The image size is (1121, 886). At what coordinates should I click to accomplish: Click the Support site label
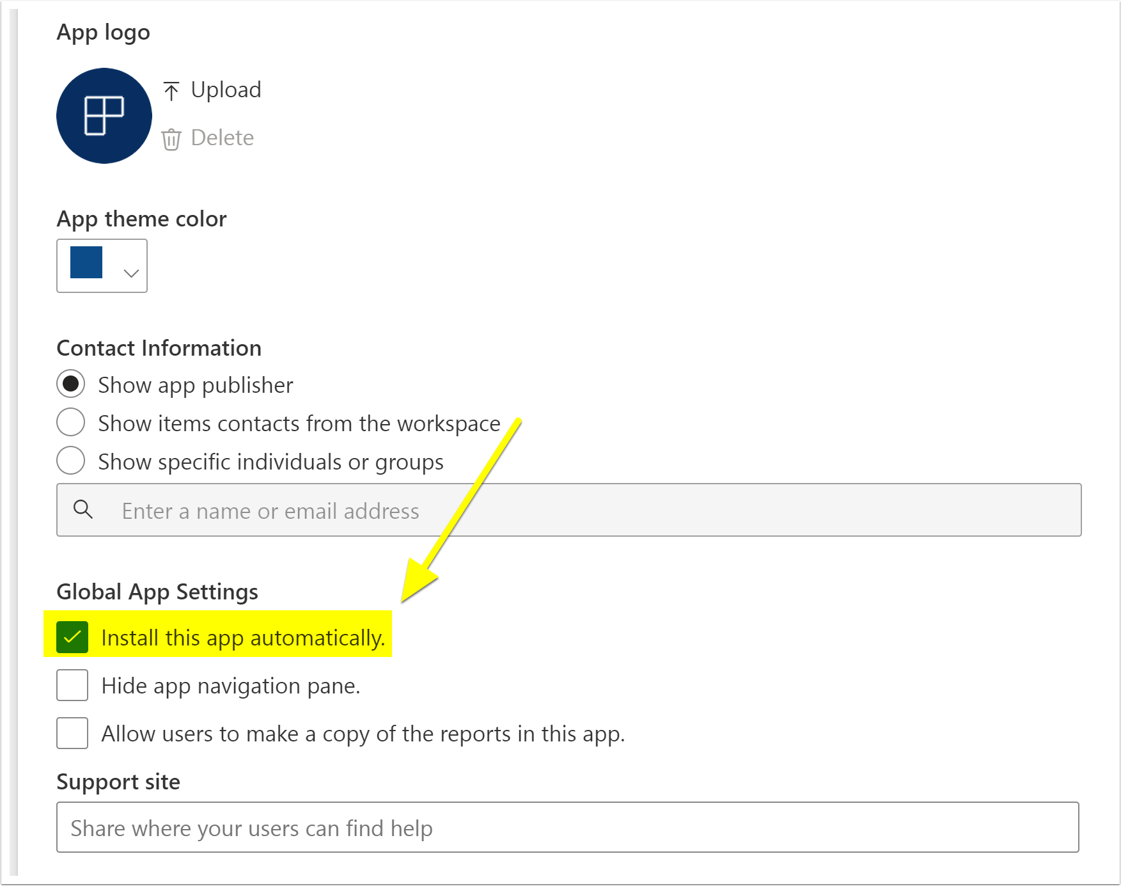pyautogui.click(x=118, y=782)
